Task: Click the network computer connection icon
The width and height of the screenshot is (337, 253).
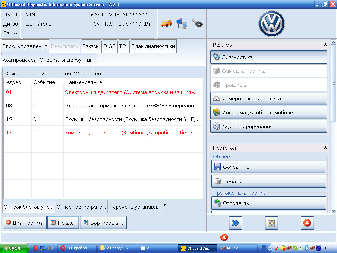Action: 182,23
